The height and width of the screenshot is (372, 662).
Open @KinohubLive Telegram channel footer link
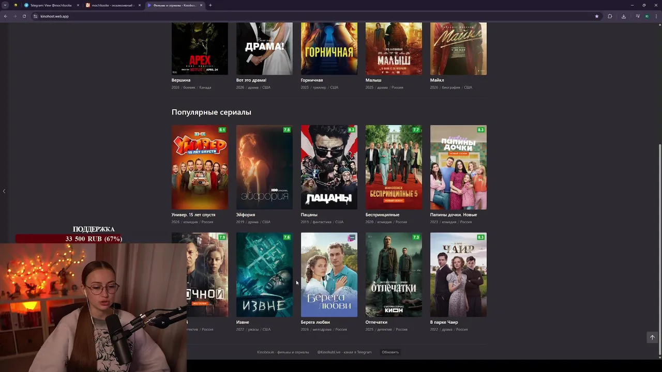point(344,352)
